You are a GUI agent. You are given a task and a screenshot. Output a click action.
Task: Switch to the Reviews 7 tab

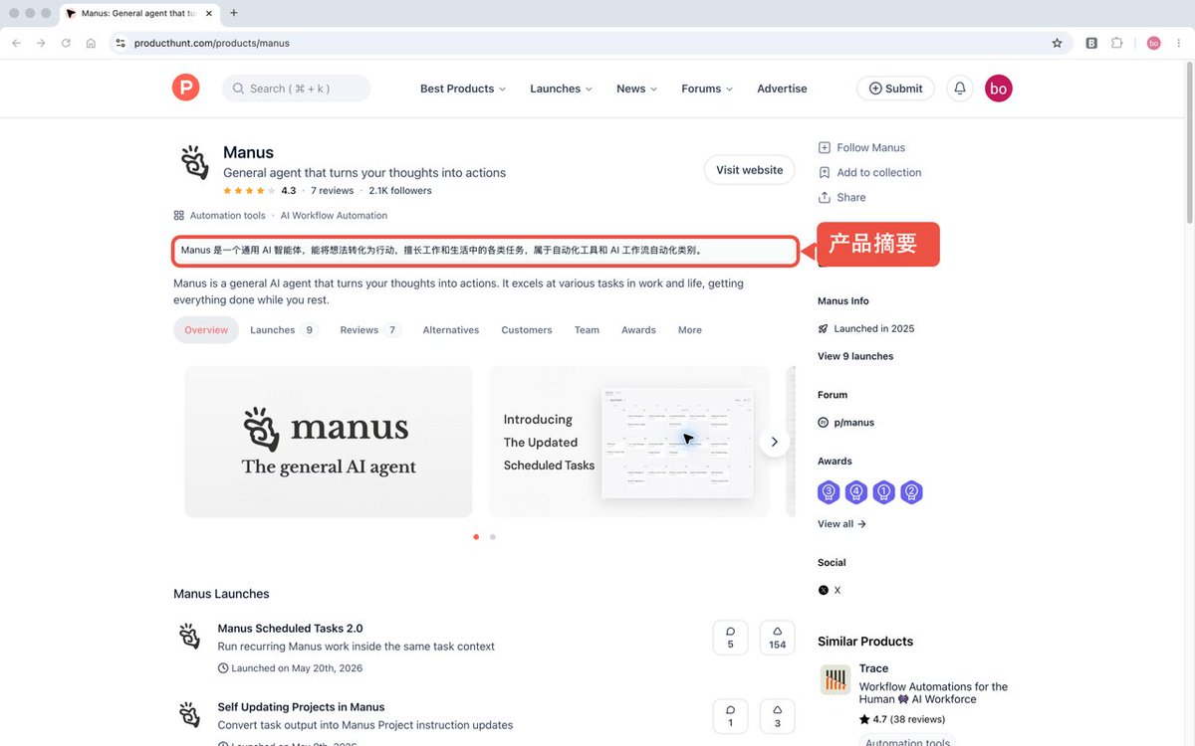pos(369,330)
